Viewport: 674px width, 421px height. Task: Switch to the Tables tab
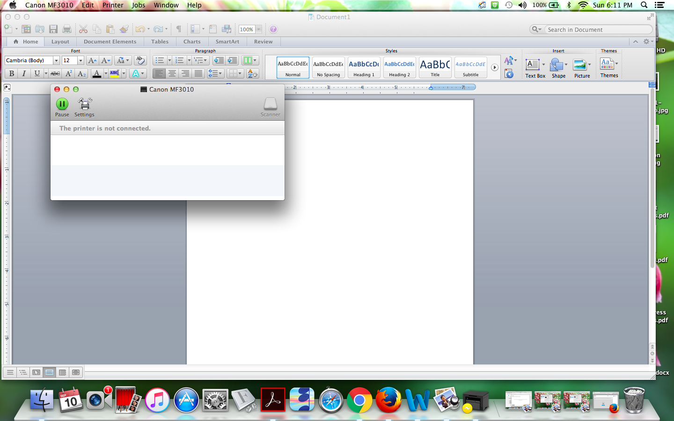click(x=160, y=42)
